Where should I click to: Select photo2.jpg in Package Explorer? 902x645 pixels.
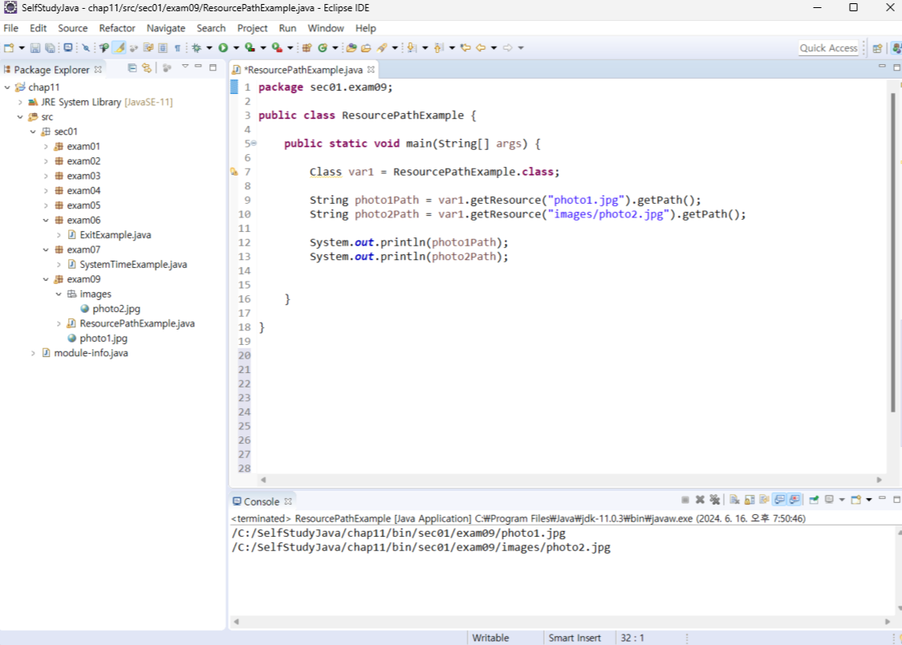(x=116, y=309)
